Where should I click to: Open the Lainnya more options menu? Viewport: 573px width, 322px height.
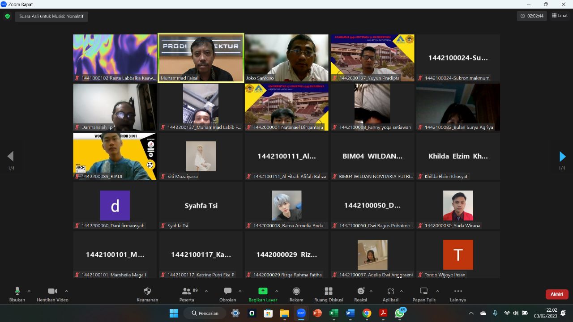[x=458, y=292]
